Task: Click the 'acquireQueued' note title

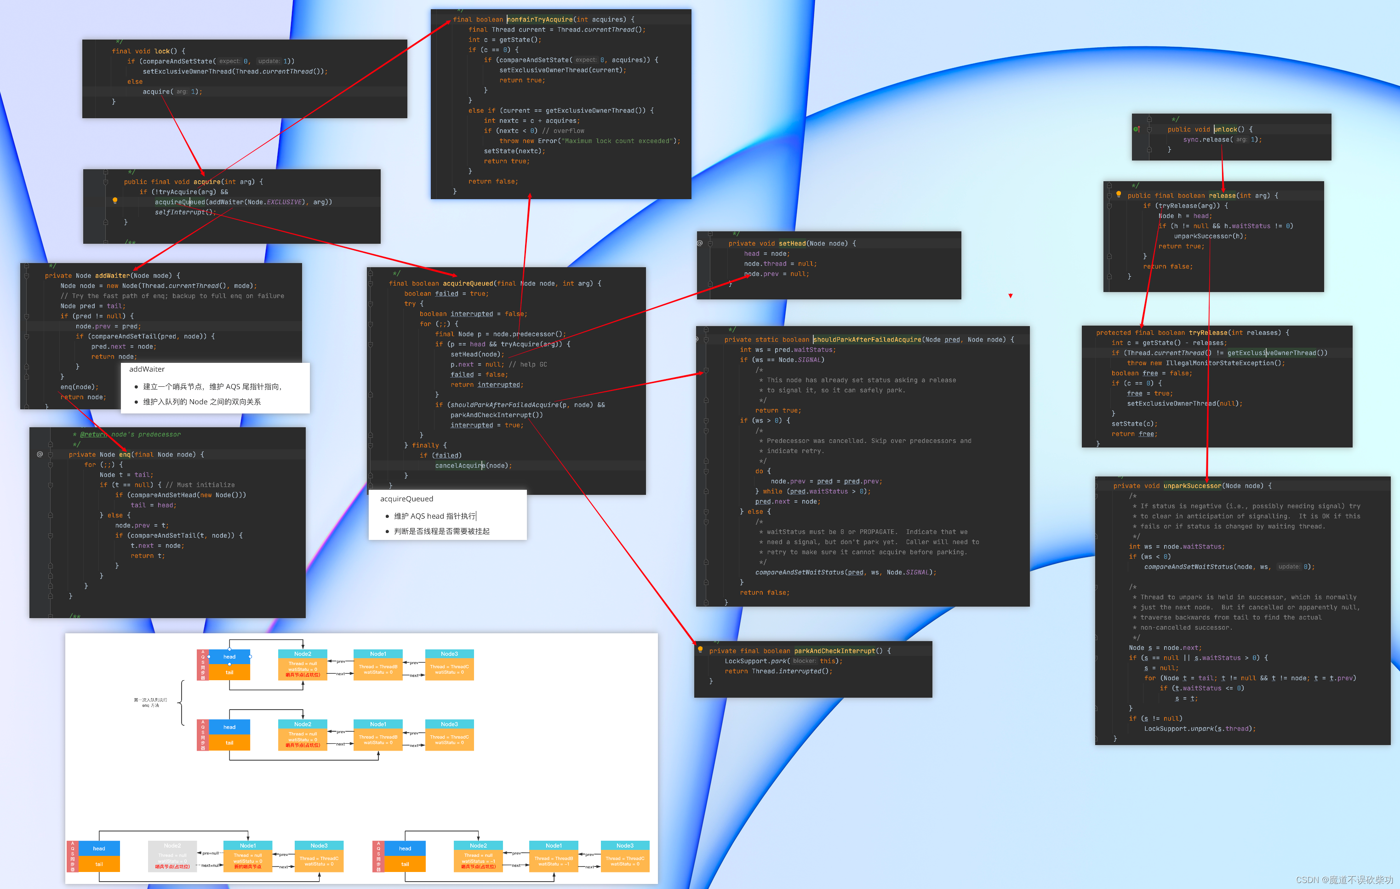Action: point(406,499)
